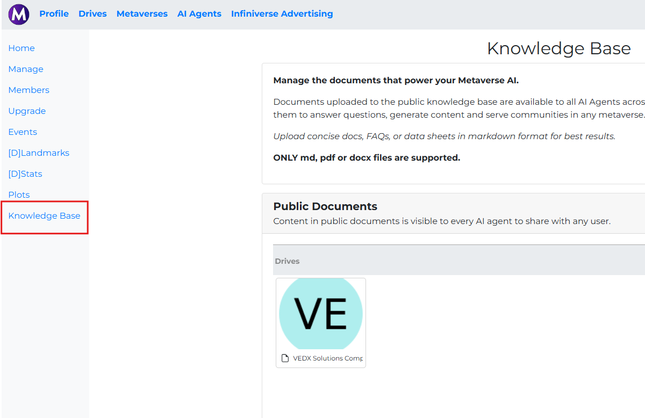Select Knowledge Base in the sidebar
This screenshot has height=418, width=645.
click(x=44, y=215)
